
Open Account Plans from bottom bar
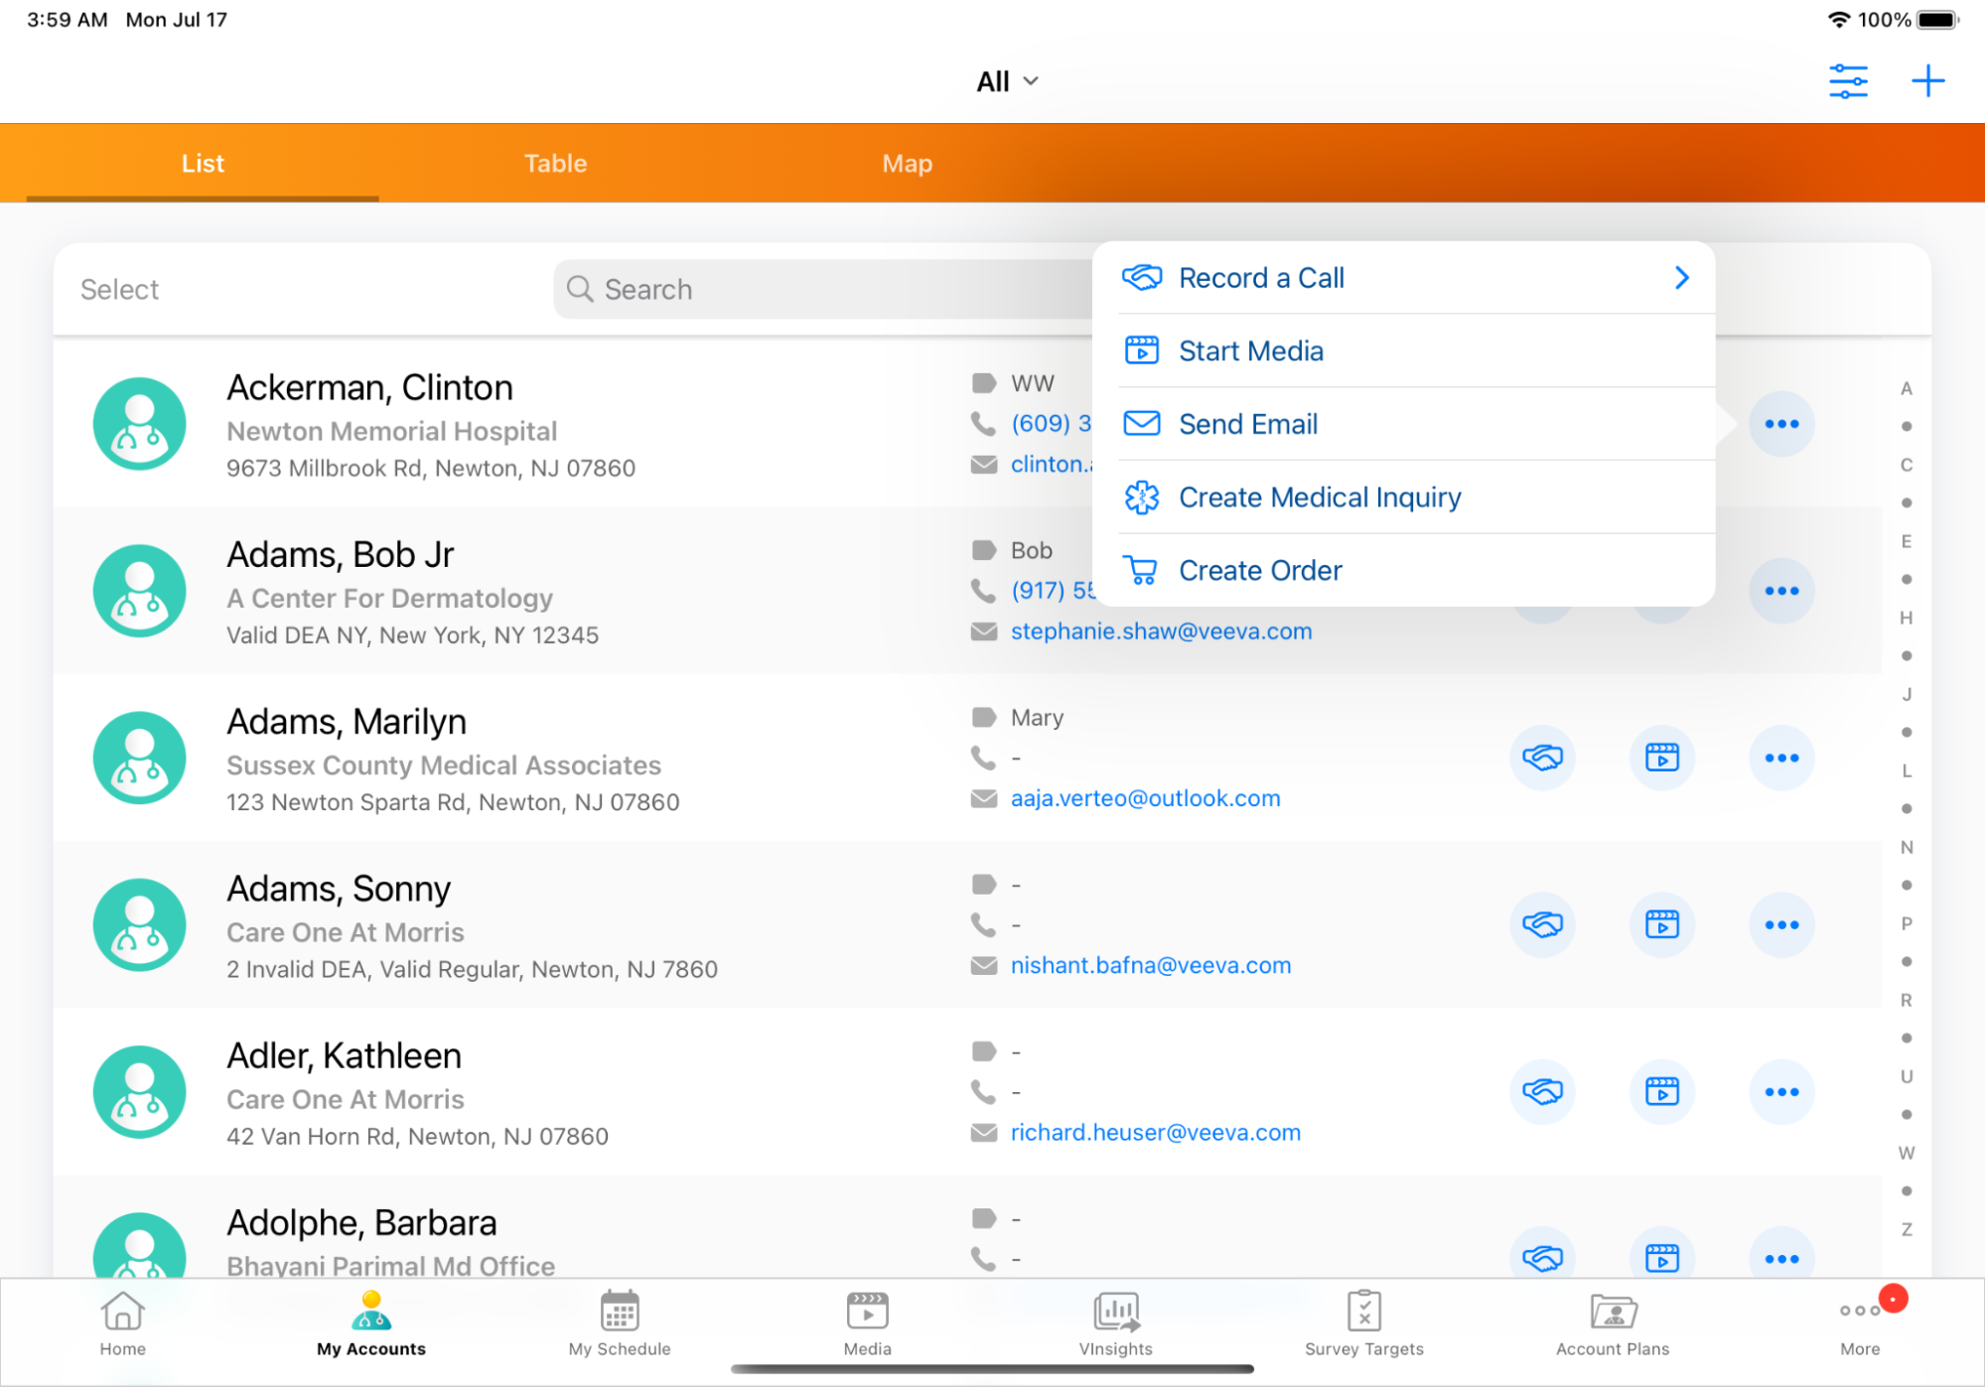pos(1612,1322)
